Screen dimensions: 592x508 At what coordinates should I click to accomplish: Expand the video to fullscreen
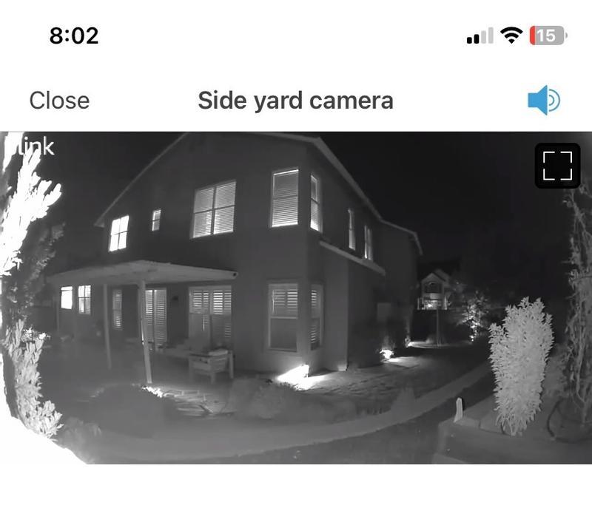point(557,166)
